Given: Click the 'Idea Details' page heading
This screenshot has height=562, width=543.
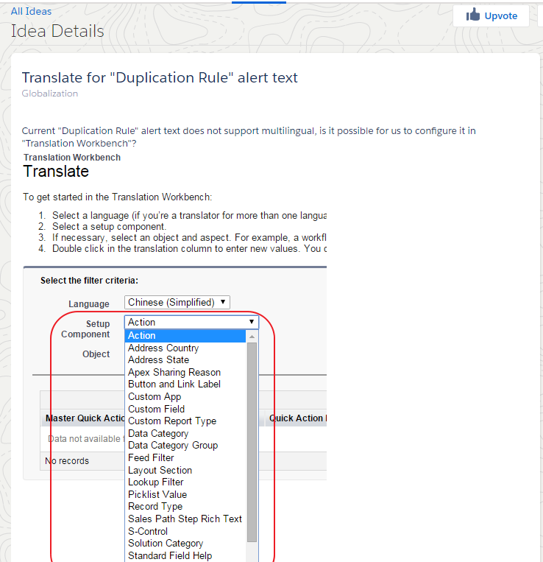Looking at the screenshot, I should coord(57,31).
